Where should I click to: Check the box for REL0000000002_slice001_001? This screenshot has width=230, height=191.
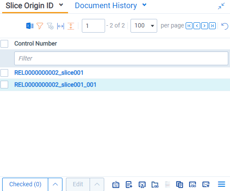4,85
